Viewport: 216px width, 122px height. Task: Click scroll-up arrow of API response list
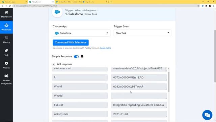click(x=169, y=68)
